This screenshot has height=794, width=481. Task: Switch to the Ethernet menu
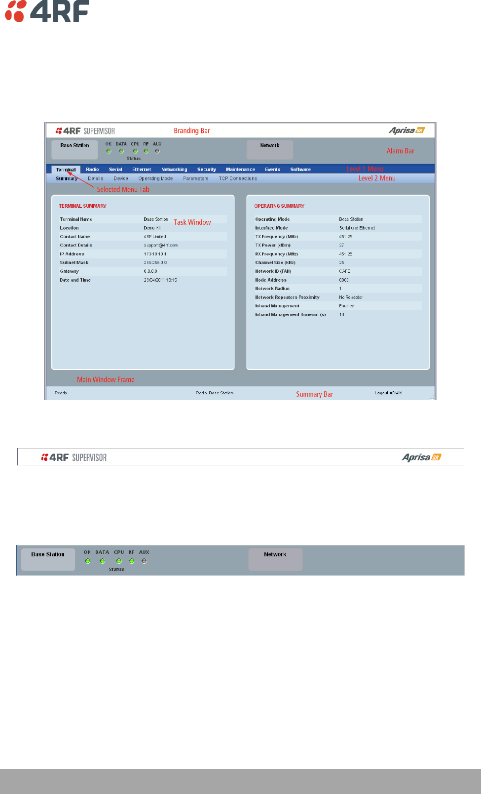coord(142,169)
